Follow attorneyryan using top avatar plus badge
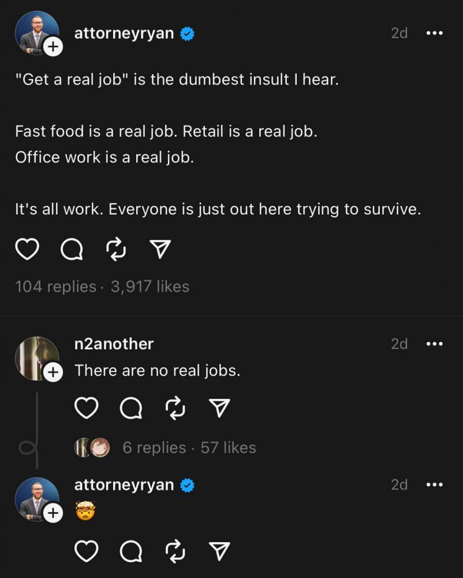 pyautogui.click(x=53, y=47)
